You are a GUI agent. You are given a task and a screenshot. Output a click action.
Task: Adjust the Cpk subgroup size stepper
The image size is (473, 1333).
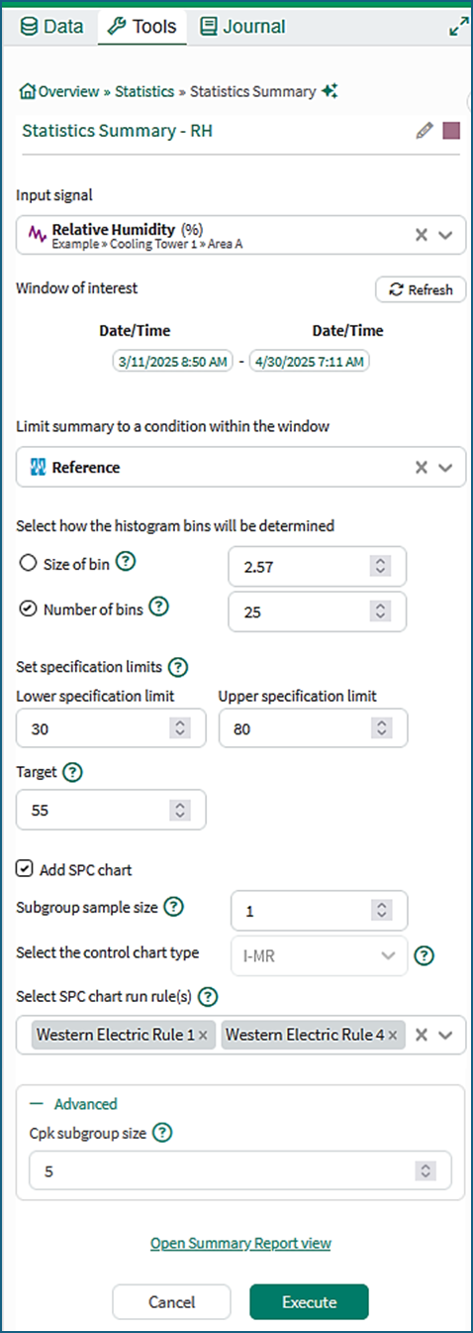(x=425, y=1170)
